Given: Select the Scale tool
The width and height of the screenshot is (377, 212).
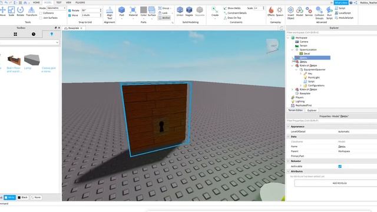Looking at the screenshot, I should click(11, 11).
